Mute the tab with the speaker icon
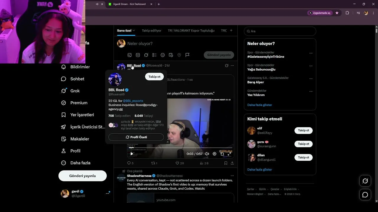The width and height of the screenshot is (378, 212). coord(97,4)
